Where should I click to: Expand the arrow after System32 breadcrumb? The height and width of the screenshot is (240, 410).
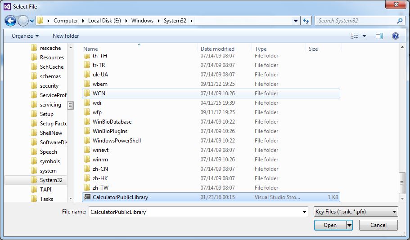(191, 21)
